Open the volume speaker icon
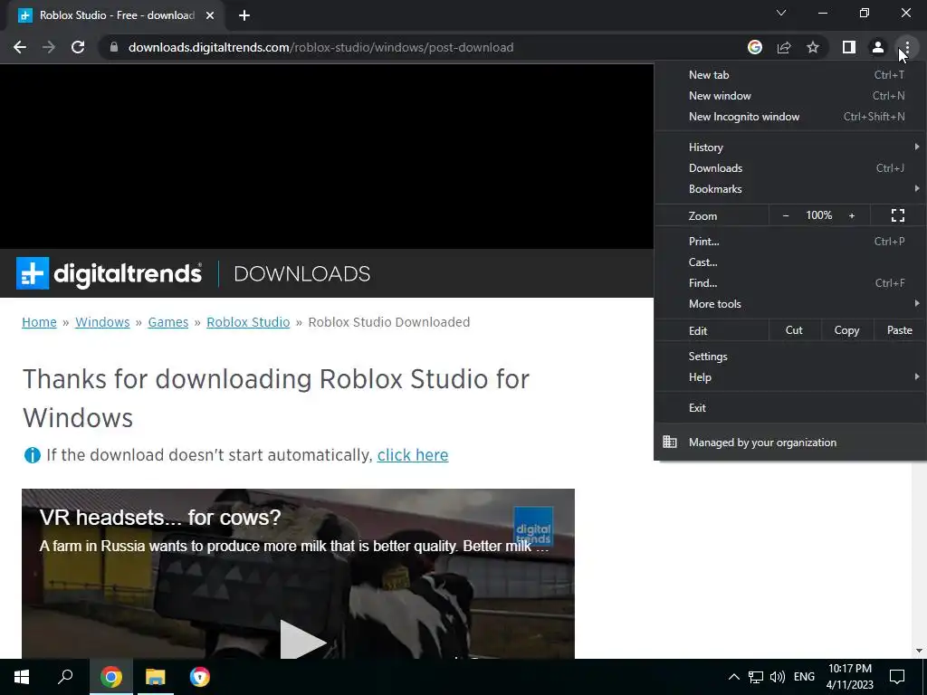This screenshot has width=927, height=695. click(x=778, y=677)
